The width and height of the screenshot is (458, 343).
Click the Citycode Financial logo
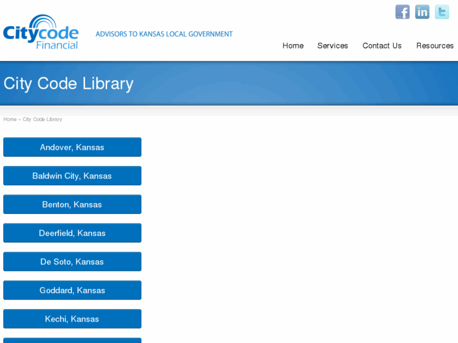coord(41,32)
